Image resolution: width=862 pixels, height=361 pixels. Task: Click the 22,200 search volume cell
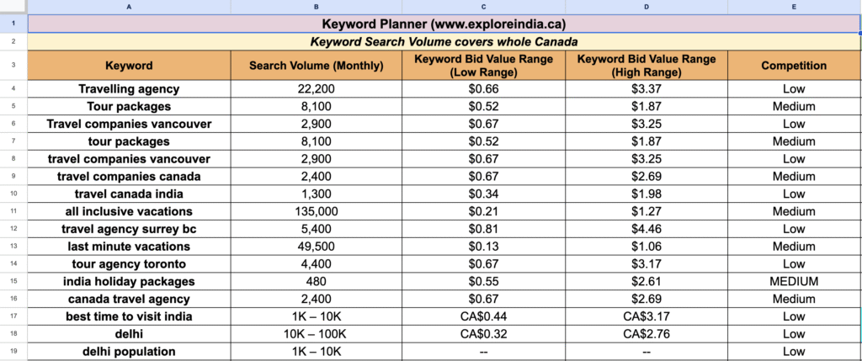(316, 88)
